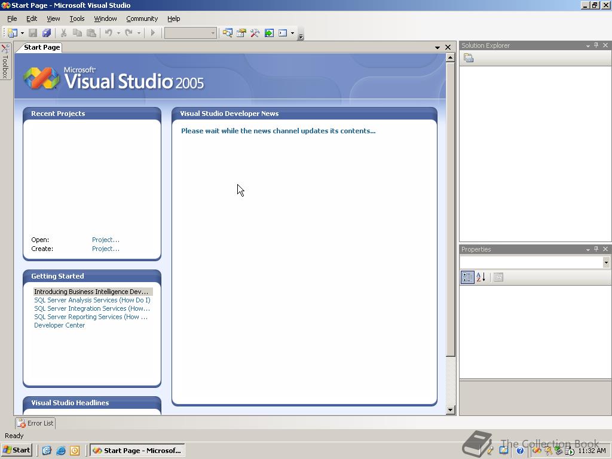Screen dimensions: 612x459
Task: Open the Window menu
Action: click(105, 19)
